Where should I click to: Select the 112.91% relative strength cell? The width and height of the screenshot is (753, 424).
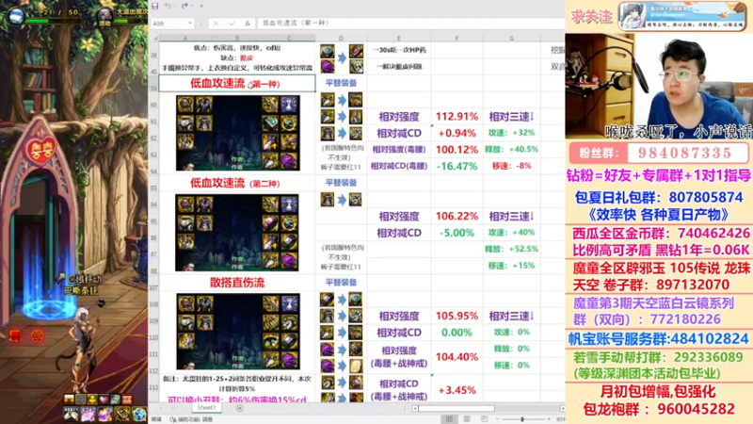point(457,116)
